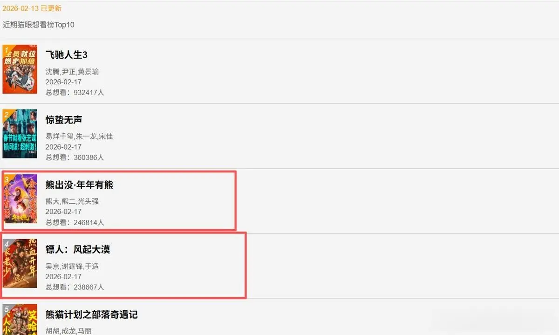
Task: Click cast line 吴京,谢霆锋,于适
Action: click(72, 267)
